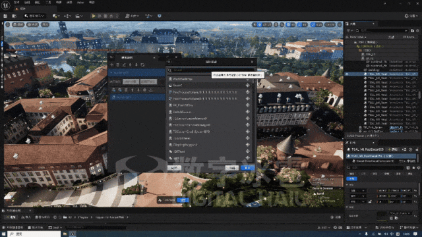The height and width of the screenshot is (237, 422).
Task: Click move-down arrow in scene list top row
Action: coord(136,65)
